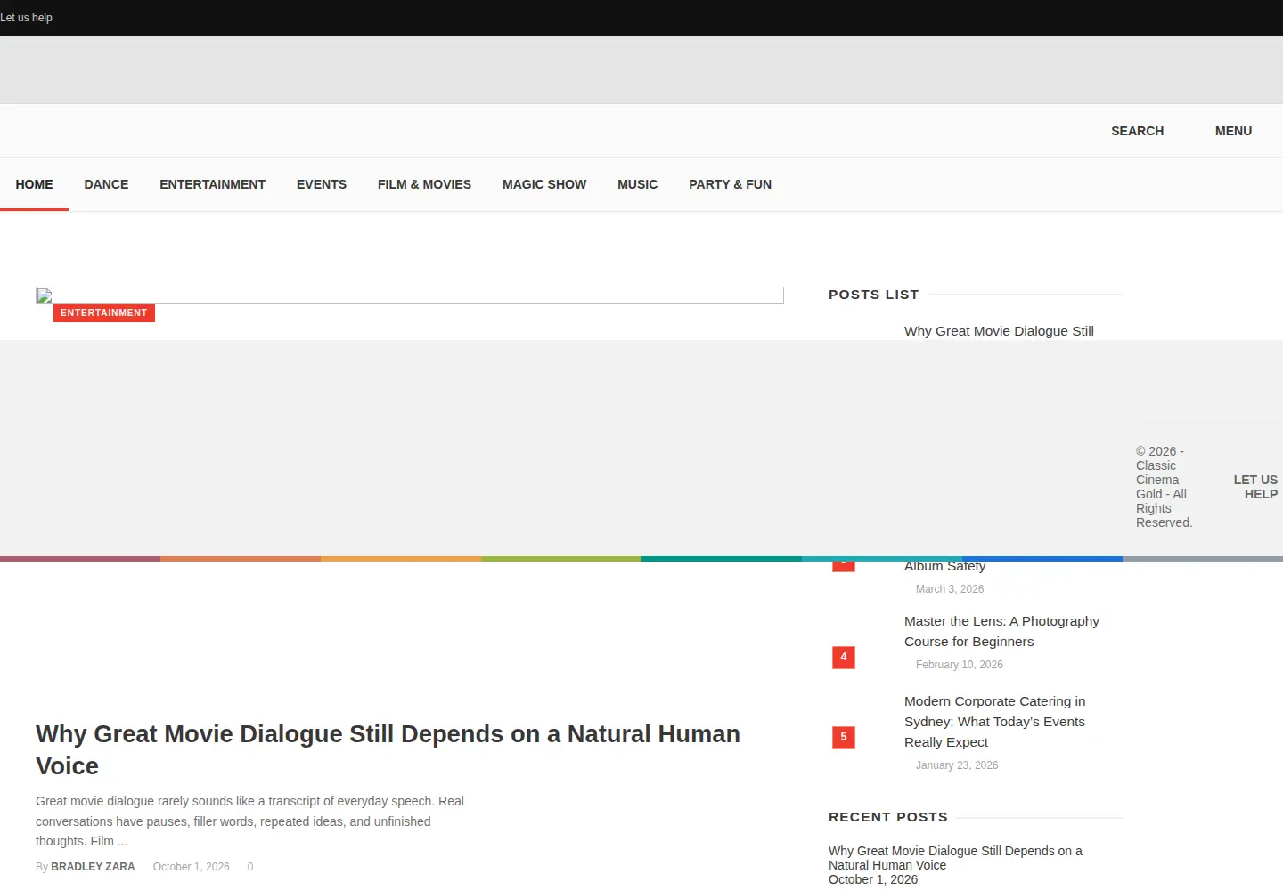Click the copyright Classic Cinema Gold text
This screenshot has width=1283, height=890.
point(1164,487)
